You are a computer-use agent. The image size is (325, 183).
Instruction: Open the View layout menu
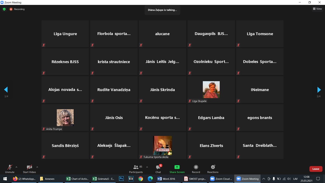[317, 9]
